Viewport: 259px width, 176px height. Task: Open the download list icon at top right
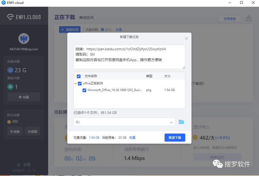pyautogui.click(x=249, y=18)
